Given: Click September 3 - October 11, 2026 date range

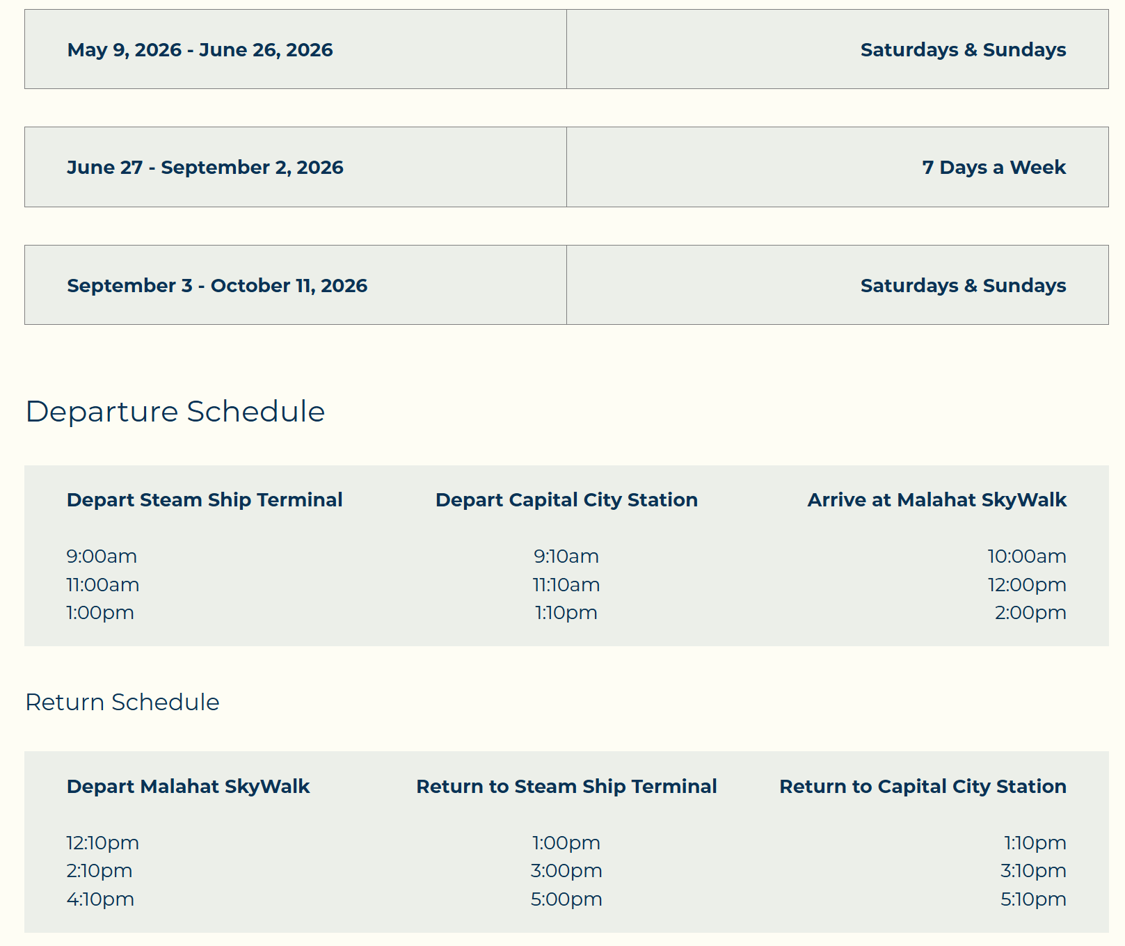Looking at the screenshot, I should (x=217, y=286).
